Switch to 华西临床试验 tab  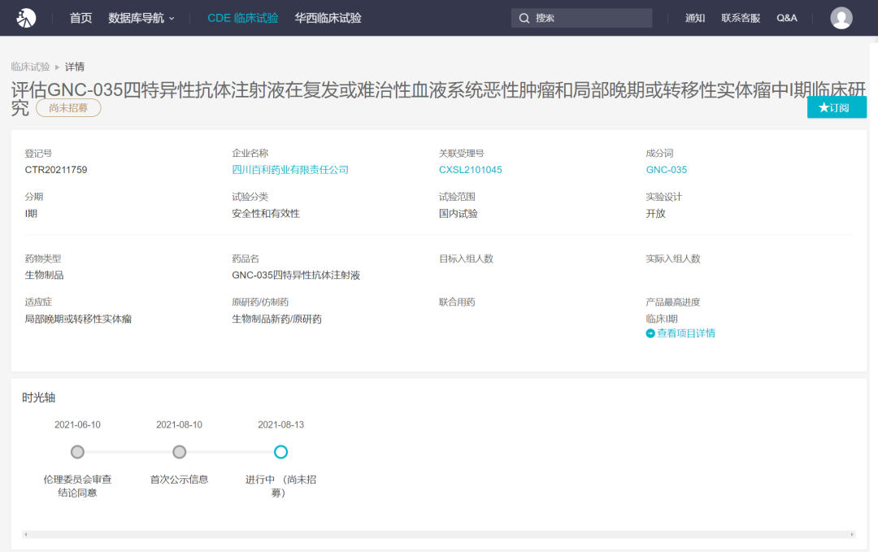pyautogui.click(x=328, y=18)
